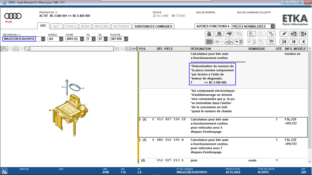Image resolution: width=312 pixels, height=175 pixels.
Task: Open the Autres fonctions menu
Action: [x=213, y=26]
